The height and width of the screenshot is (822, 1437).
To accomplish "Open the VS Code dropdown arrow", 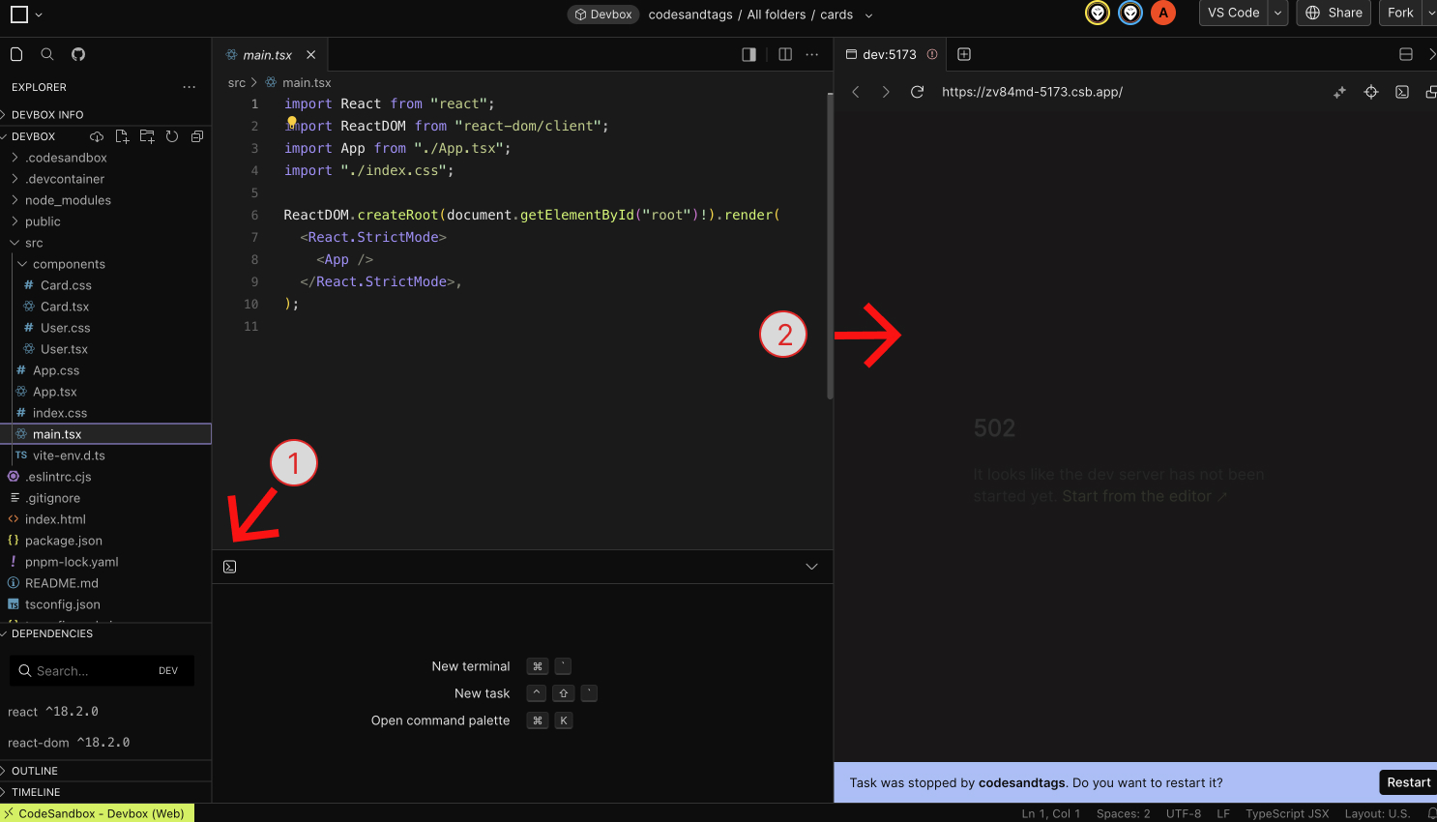I will 1278,13.
